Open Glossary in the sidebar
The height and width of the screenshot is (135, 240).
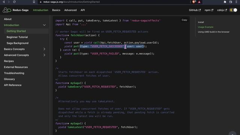click(x=9, y=79)
